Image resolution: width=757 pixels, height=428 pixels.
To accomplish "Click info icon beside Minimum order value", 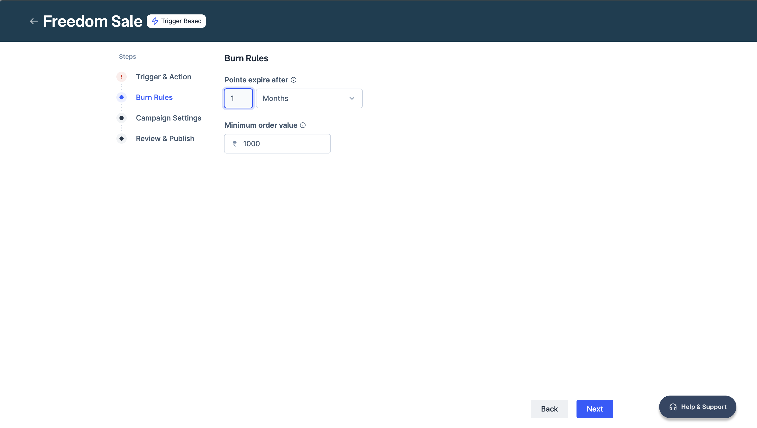I will pos(303,125).
